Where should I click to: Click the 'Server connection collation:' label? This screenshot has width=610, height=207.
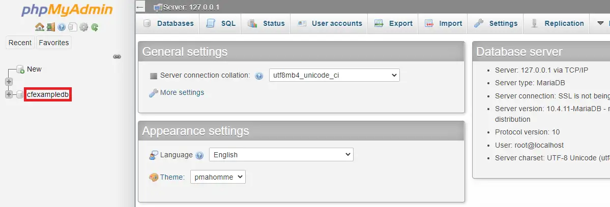(x=205, y=75)
